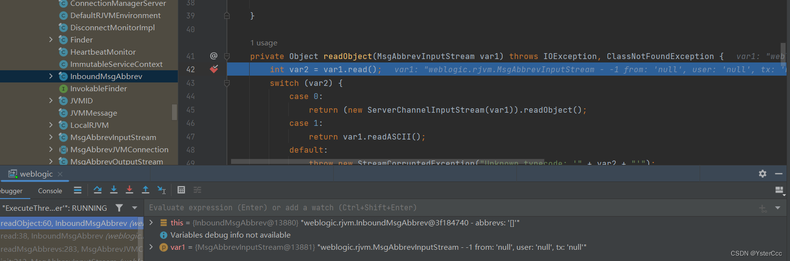Select stack frame readObject:60, InboundMsgAbbrev
Viewport: 790px width, 261px height.
point(72,223)
